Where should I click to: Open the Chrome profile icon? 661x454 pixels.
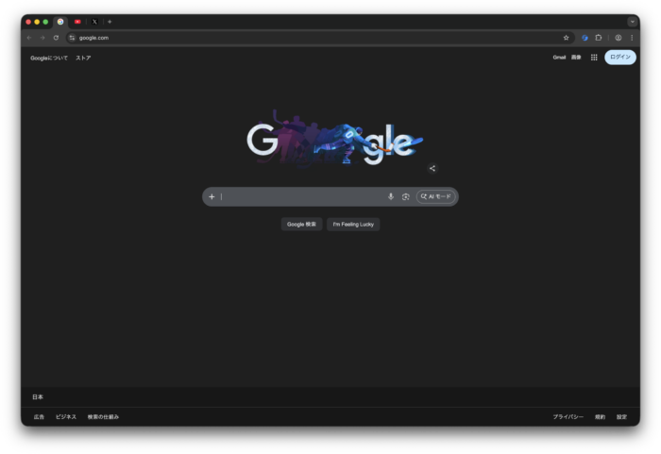(x=619, y=38)
